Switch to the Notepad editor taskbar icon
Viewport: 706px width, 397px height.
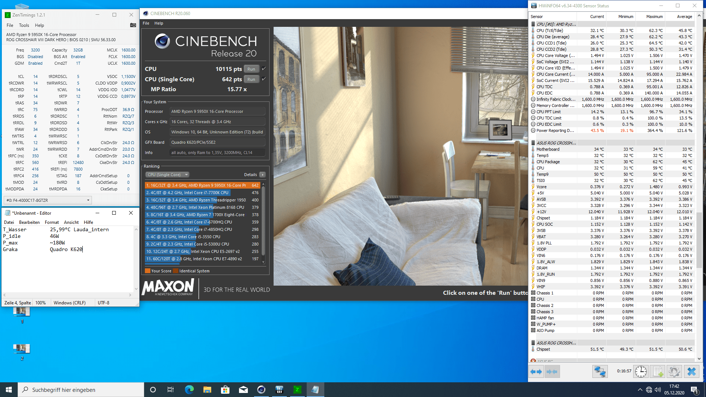click(x=315, y=390)
